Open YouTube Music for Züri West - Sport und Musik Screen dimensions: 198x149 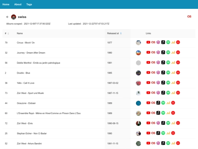(x=178, y=93)
